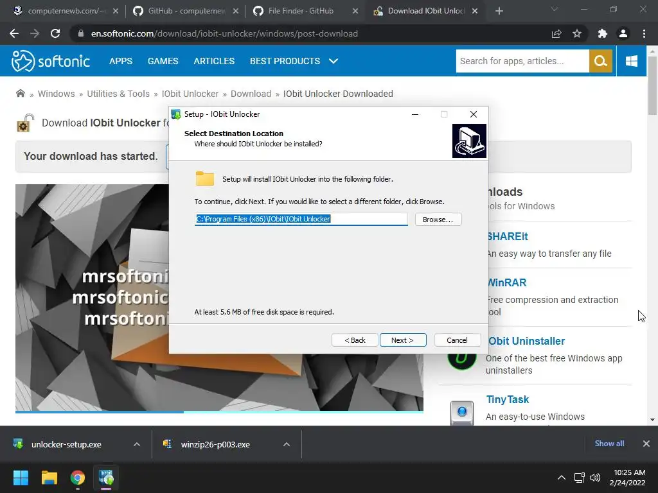This screenshot has width=658, height=493.
Task: Open the ARTICLES menu item
Action: click(214, 61)
